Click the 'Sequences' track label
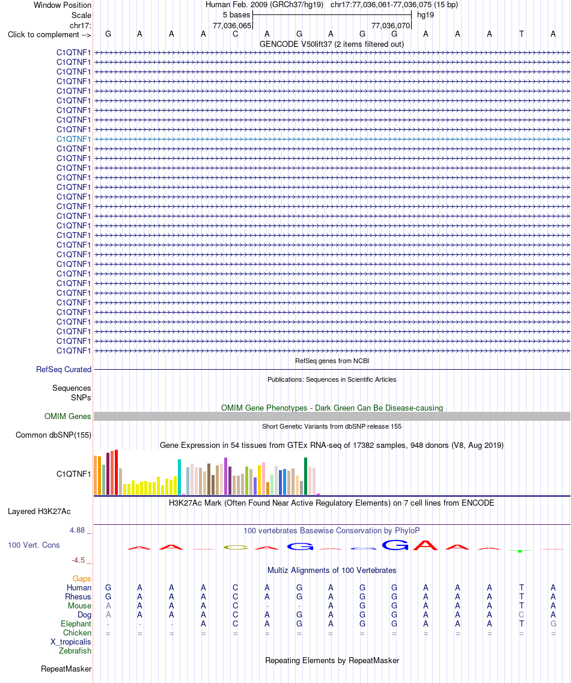The image size is (571, 683). click(x=72, y=388)
